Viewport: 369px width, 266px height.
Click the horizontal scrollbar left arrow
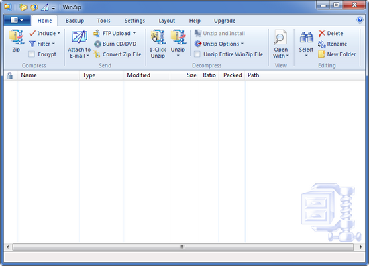8,247
